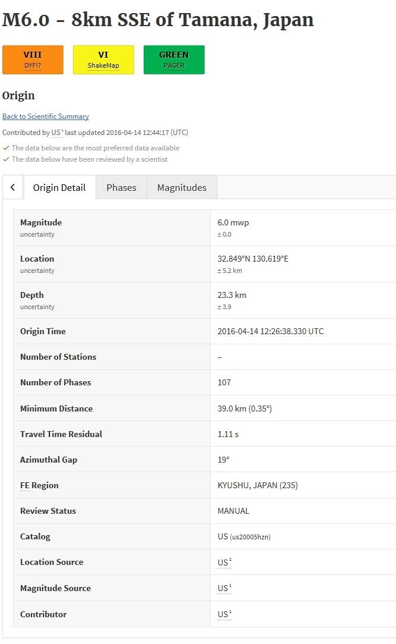Screen dimensions: 396x644
Task: Click the US Location Source value
Action: 224,563
